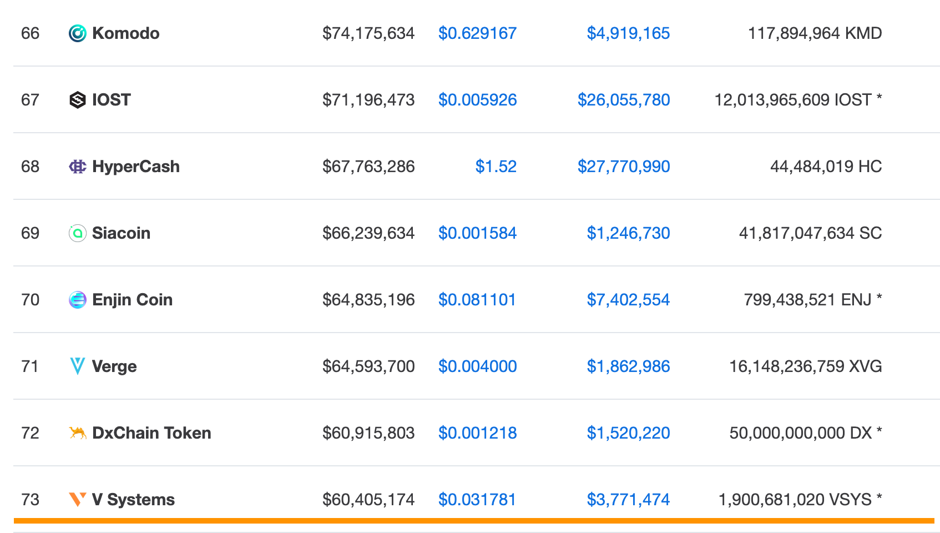Open the IOST coin page
Screen dimensions: 940x533
(112, 100)
